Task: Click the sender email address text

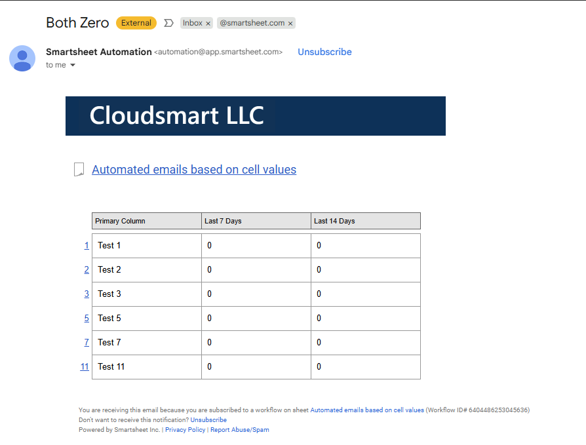Action: [218, 52]
